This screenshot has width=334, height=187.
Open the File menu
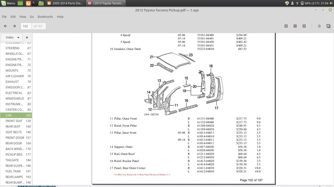pos(4,17)
